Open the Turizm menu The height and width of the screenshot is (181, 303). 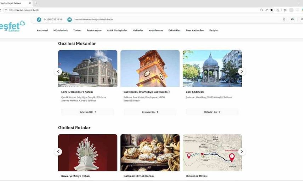click(x=77, y=30)
